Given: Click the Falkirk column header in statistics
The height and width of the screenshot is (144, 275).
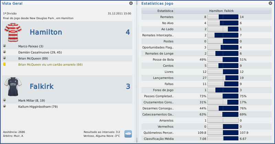Looking at the screenshot, I should [x=230, y=11].
